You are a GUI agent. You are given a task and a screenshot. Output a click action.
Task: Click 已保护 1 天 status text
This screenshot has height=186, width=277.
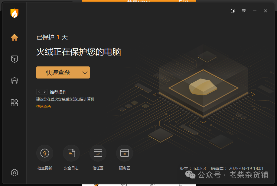(x=52, y=37)
